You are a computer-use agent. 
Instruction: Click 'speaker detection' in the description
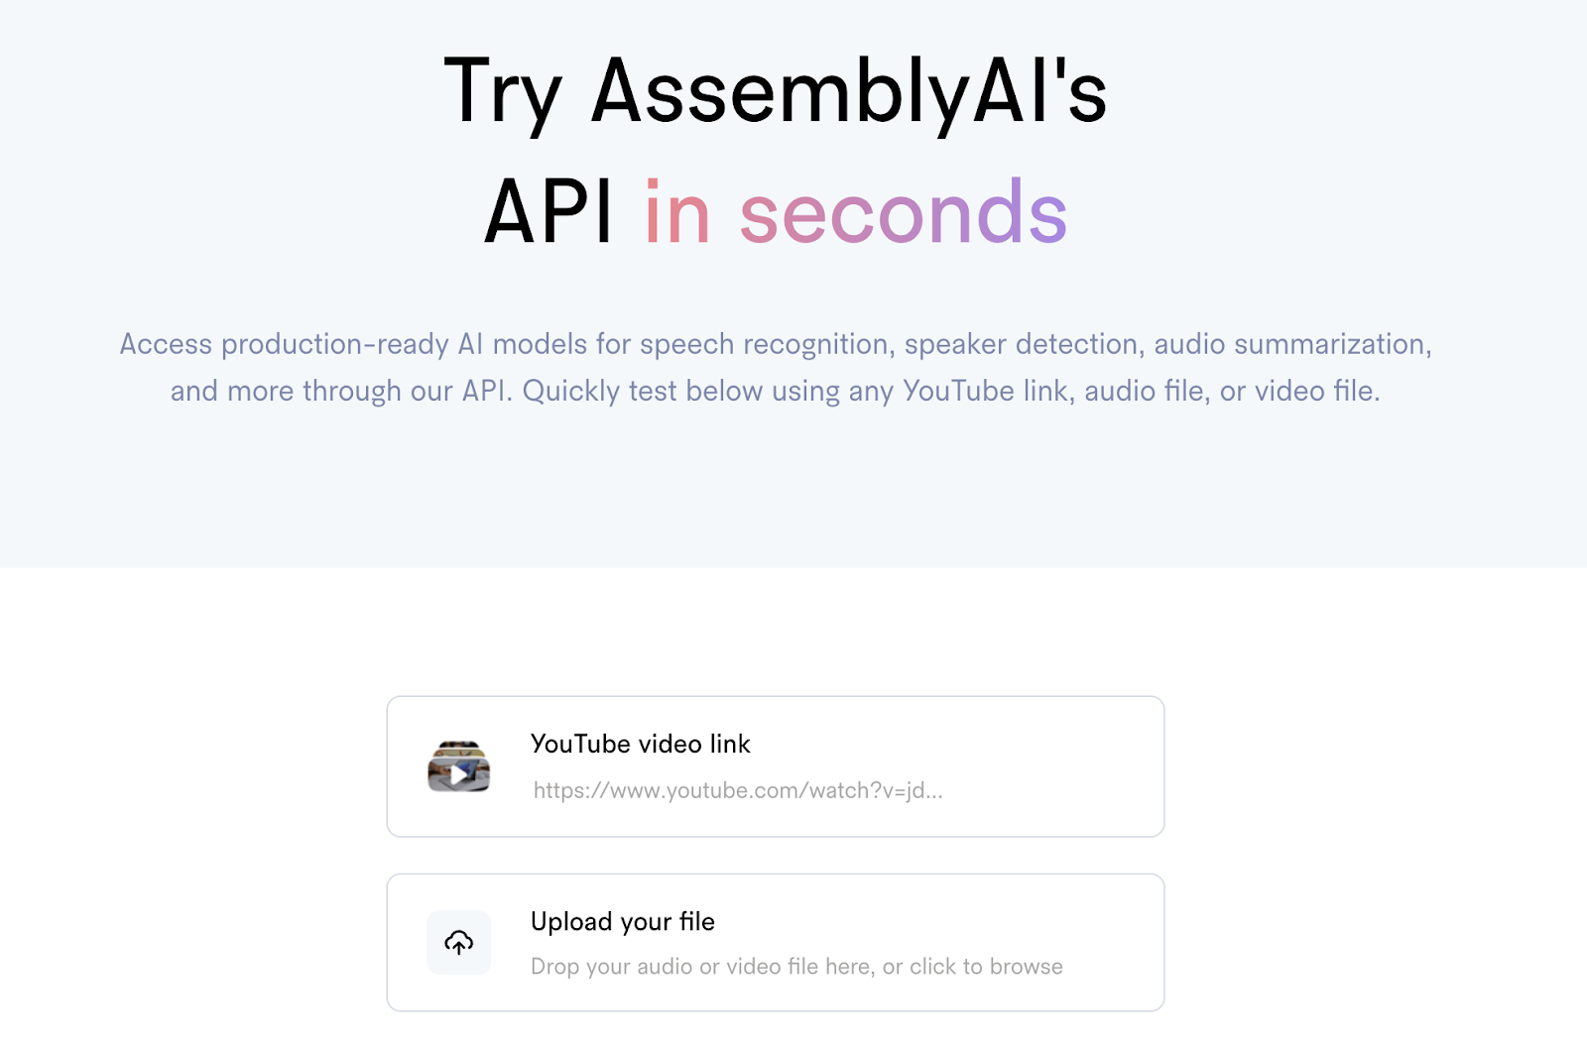point(1021,344)
